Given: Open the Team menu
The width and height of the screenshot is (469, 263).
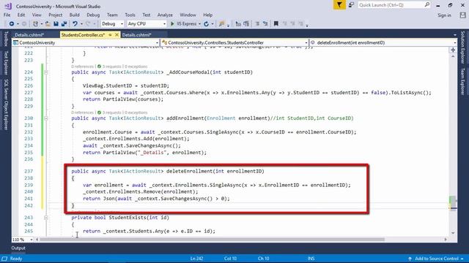Looking at the screenshot, I should (x=112, y=15).
